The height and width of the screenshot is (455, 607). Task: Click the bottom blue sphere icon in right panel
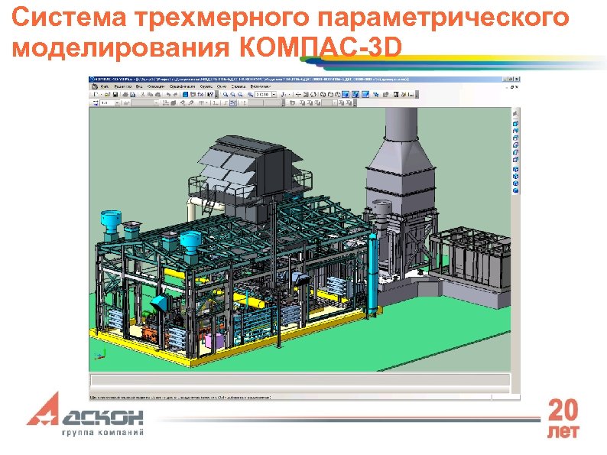click(515, 190)
